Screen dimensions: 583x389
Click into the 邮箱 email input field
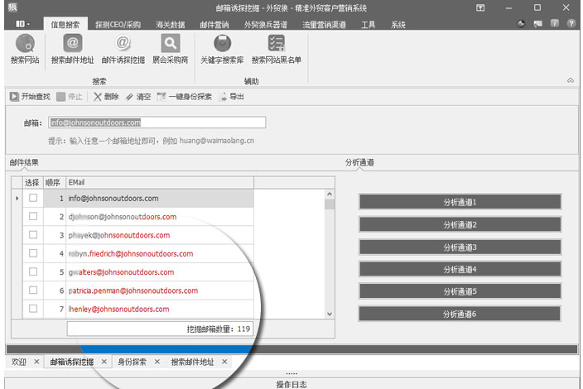click(x=157, y=122)
